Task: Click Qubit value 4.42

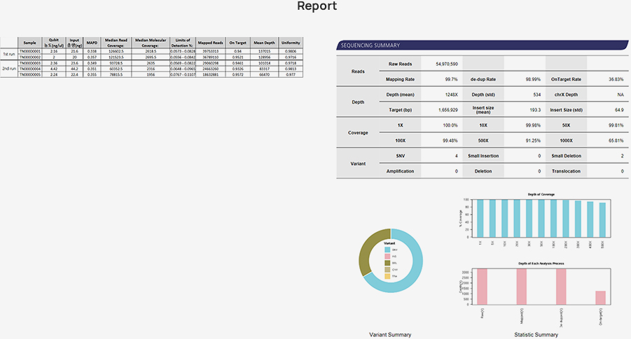Action: tap(54, 68)
